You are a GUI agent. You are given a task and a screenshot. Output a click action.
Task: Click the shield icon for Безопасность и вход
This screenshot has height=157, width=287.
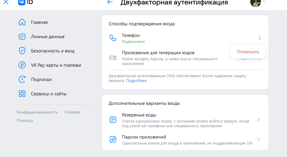22,51
